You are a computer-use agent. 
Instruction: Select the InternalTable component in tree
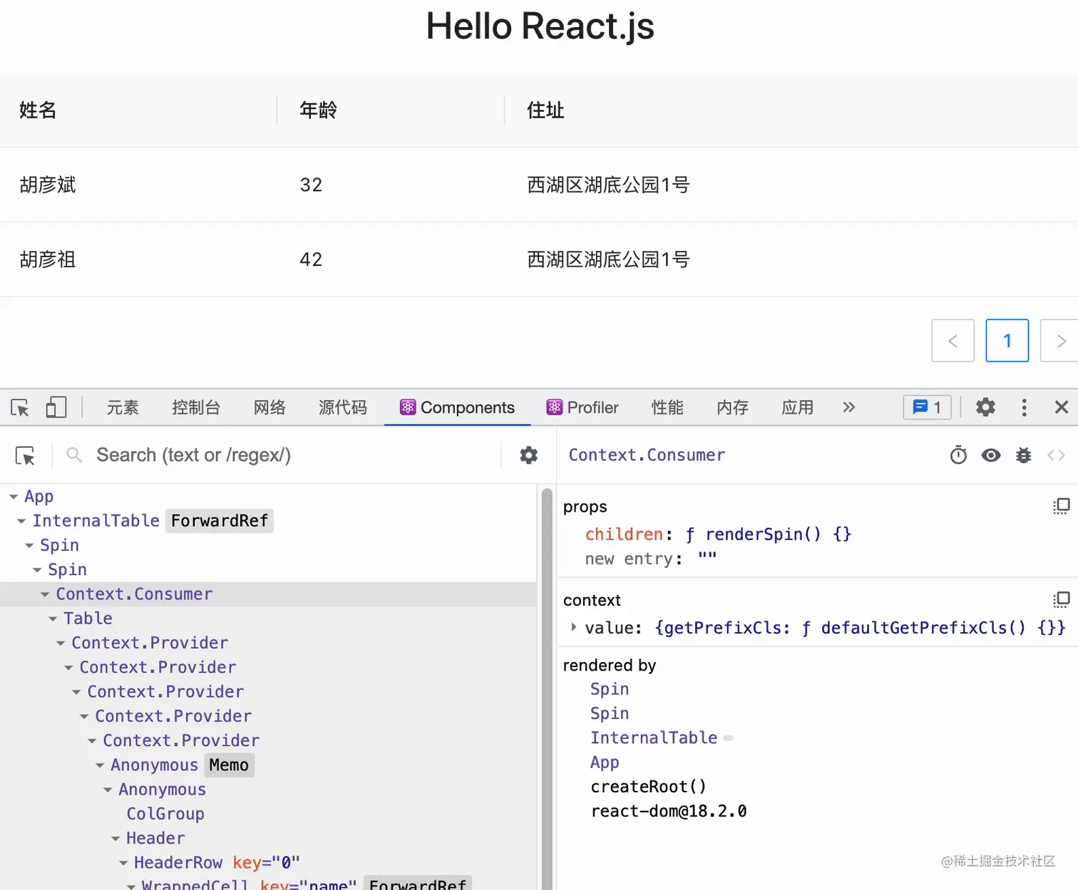coord(96,521)
